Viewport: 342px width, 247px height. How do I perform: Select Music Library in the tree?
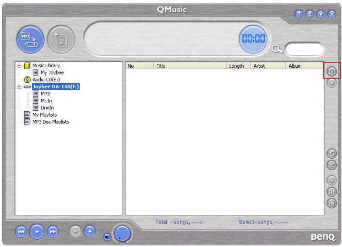click(46, 65)
